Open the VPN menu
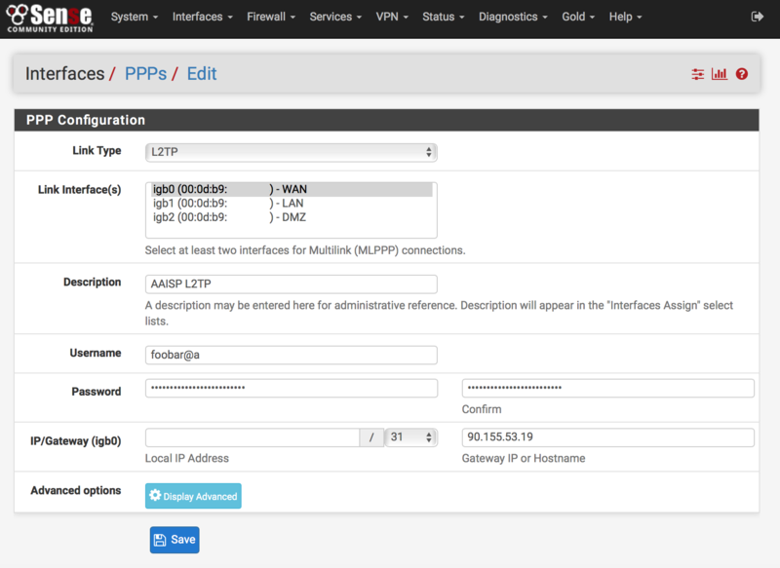 click(x=391, y=17)
